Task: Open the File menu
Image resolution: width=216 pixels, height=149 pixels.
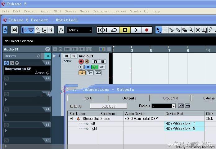Action: pyautogui.click(x=6, y=11)
